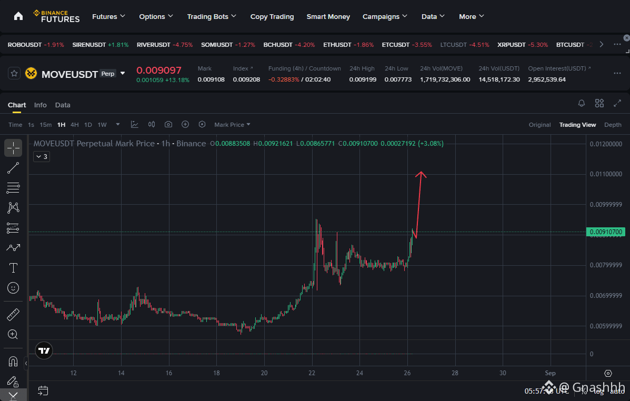Select the 1s time interval
The image size is (630, 401).
tap(31, 125)
